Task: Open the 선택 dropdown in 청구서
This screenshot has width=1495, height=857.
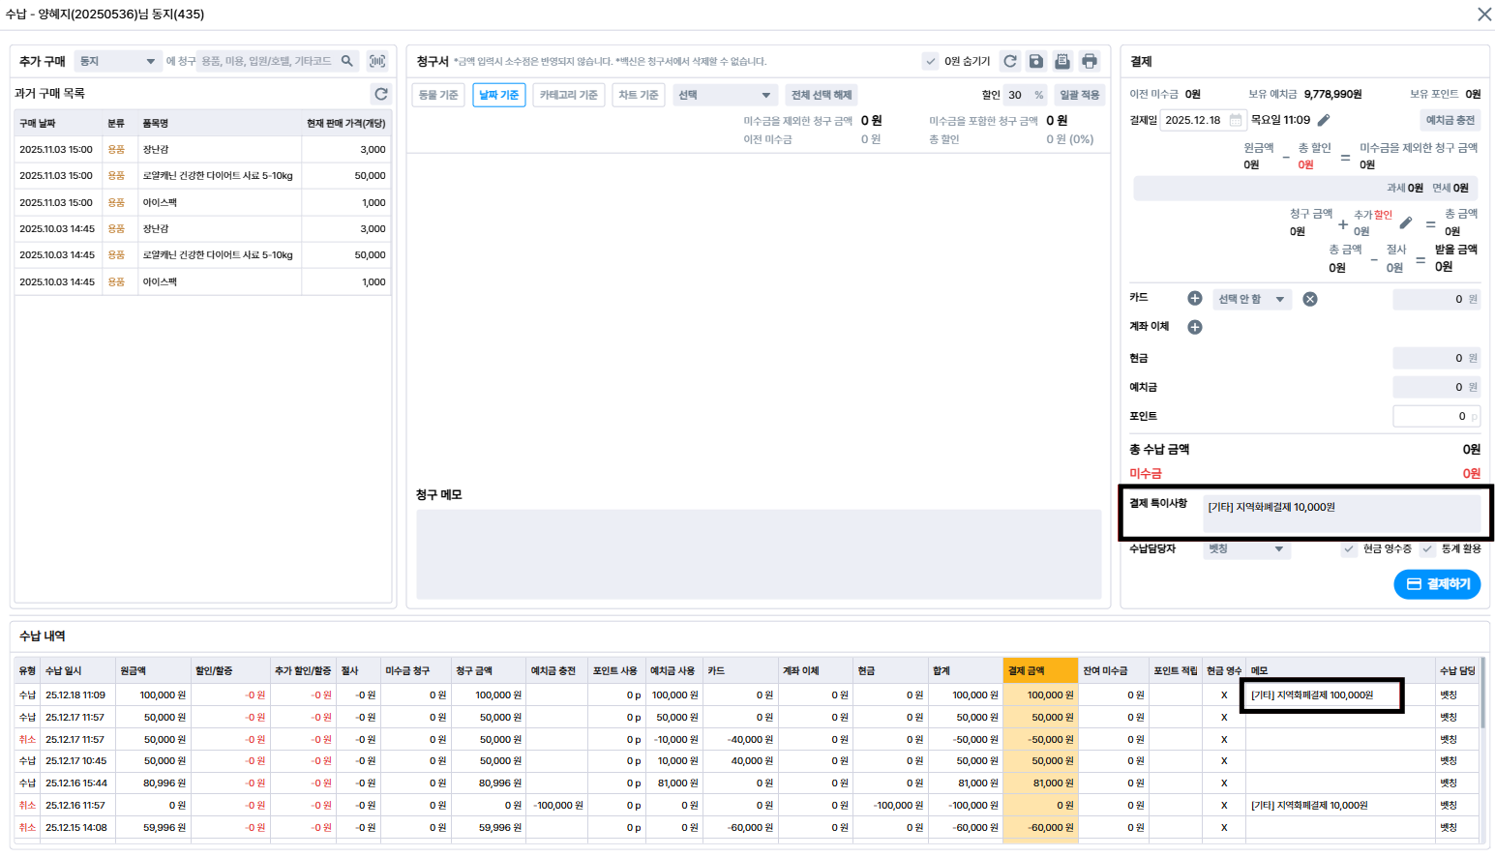Action: (724, 95)
